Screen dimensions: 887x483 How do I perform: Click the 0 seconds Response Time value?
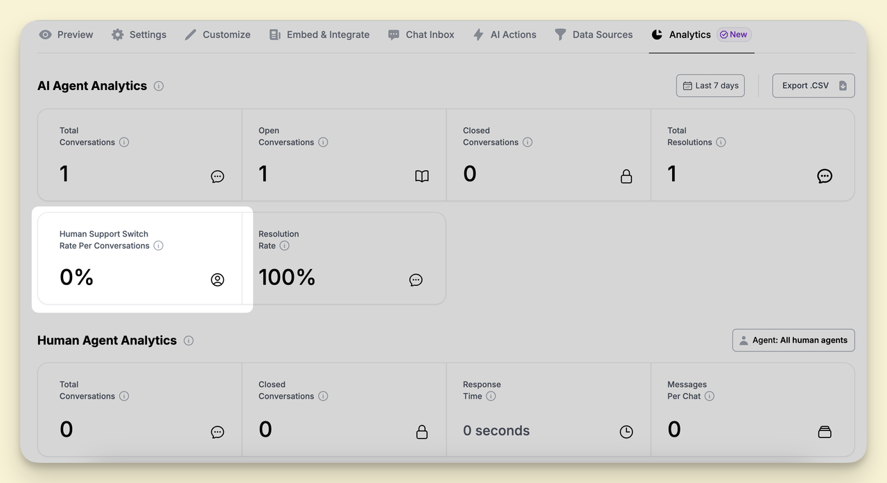click(x=496, y=430)
